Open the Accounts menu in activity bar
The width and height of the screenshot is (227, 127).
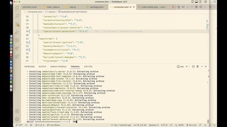(x=17, y=111)
